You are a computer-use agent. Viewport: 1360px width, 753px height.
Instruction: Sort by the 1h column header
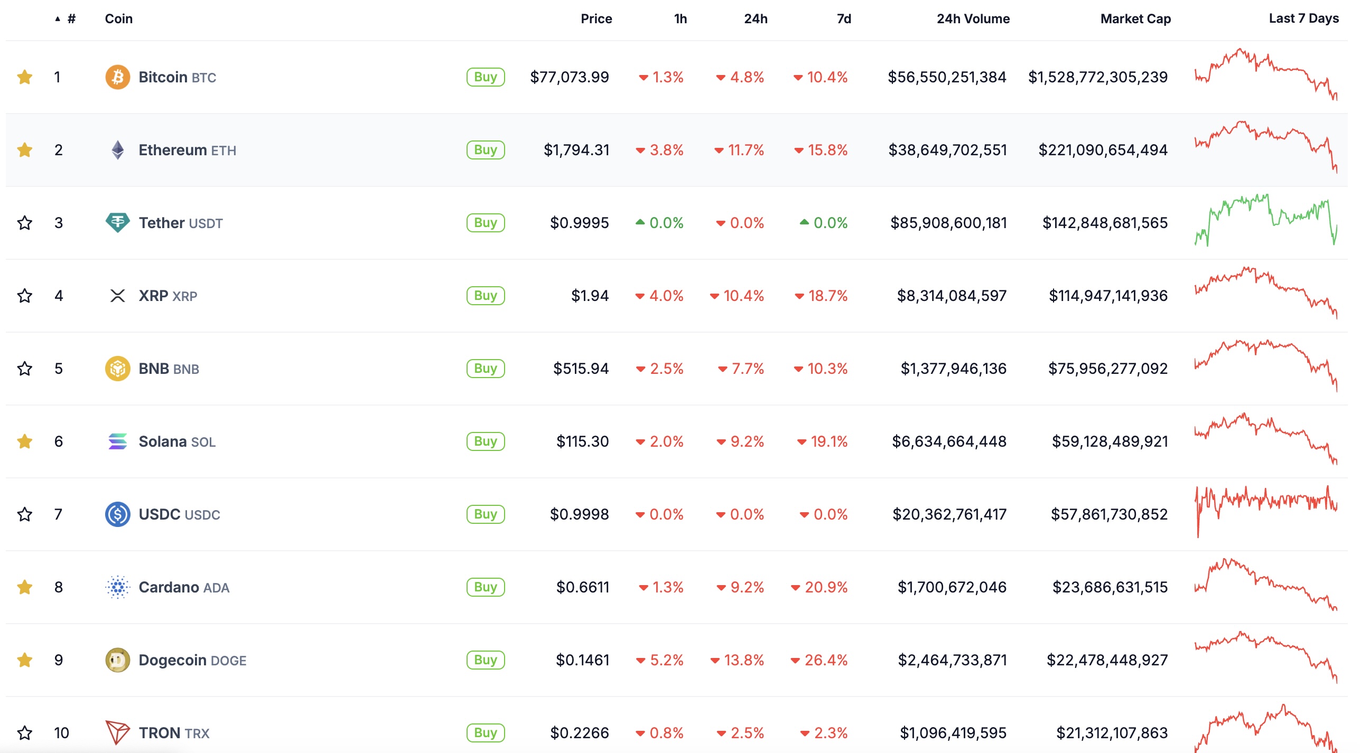point(681,19)
